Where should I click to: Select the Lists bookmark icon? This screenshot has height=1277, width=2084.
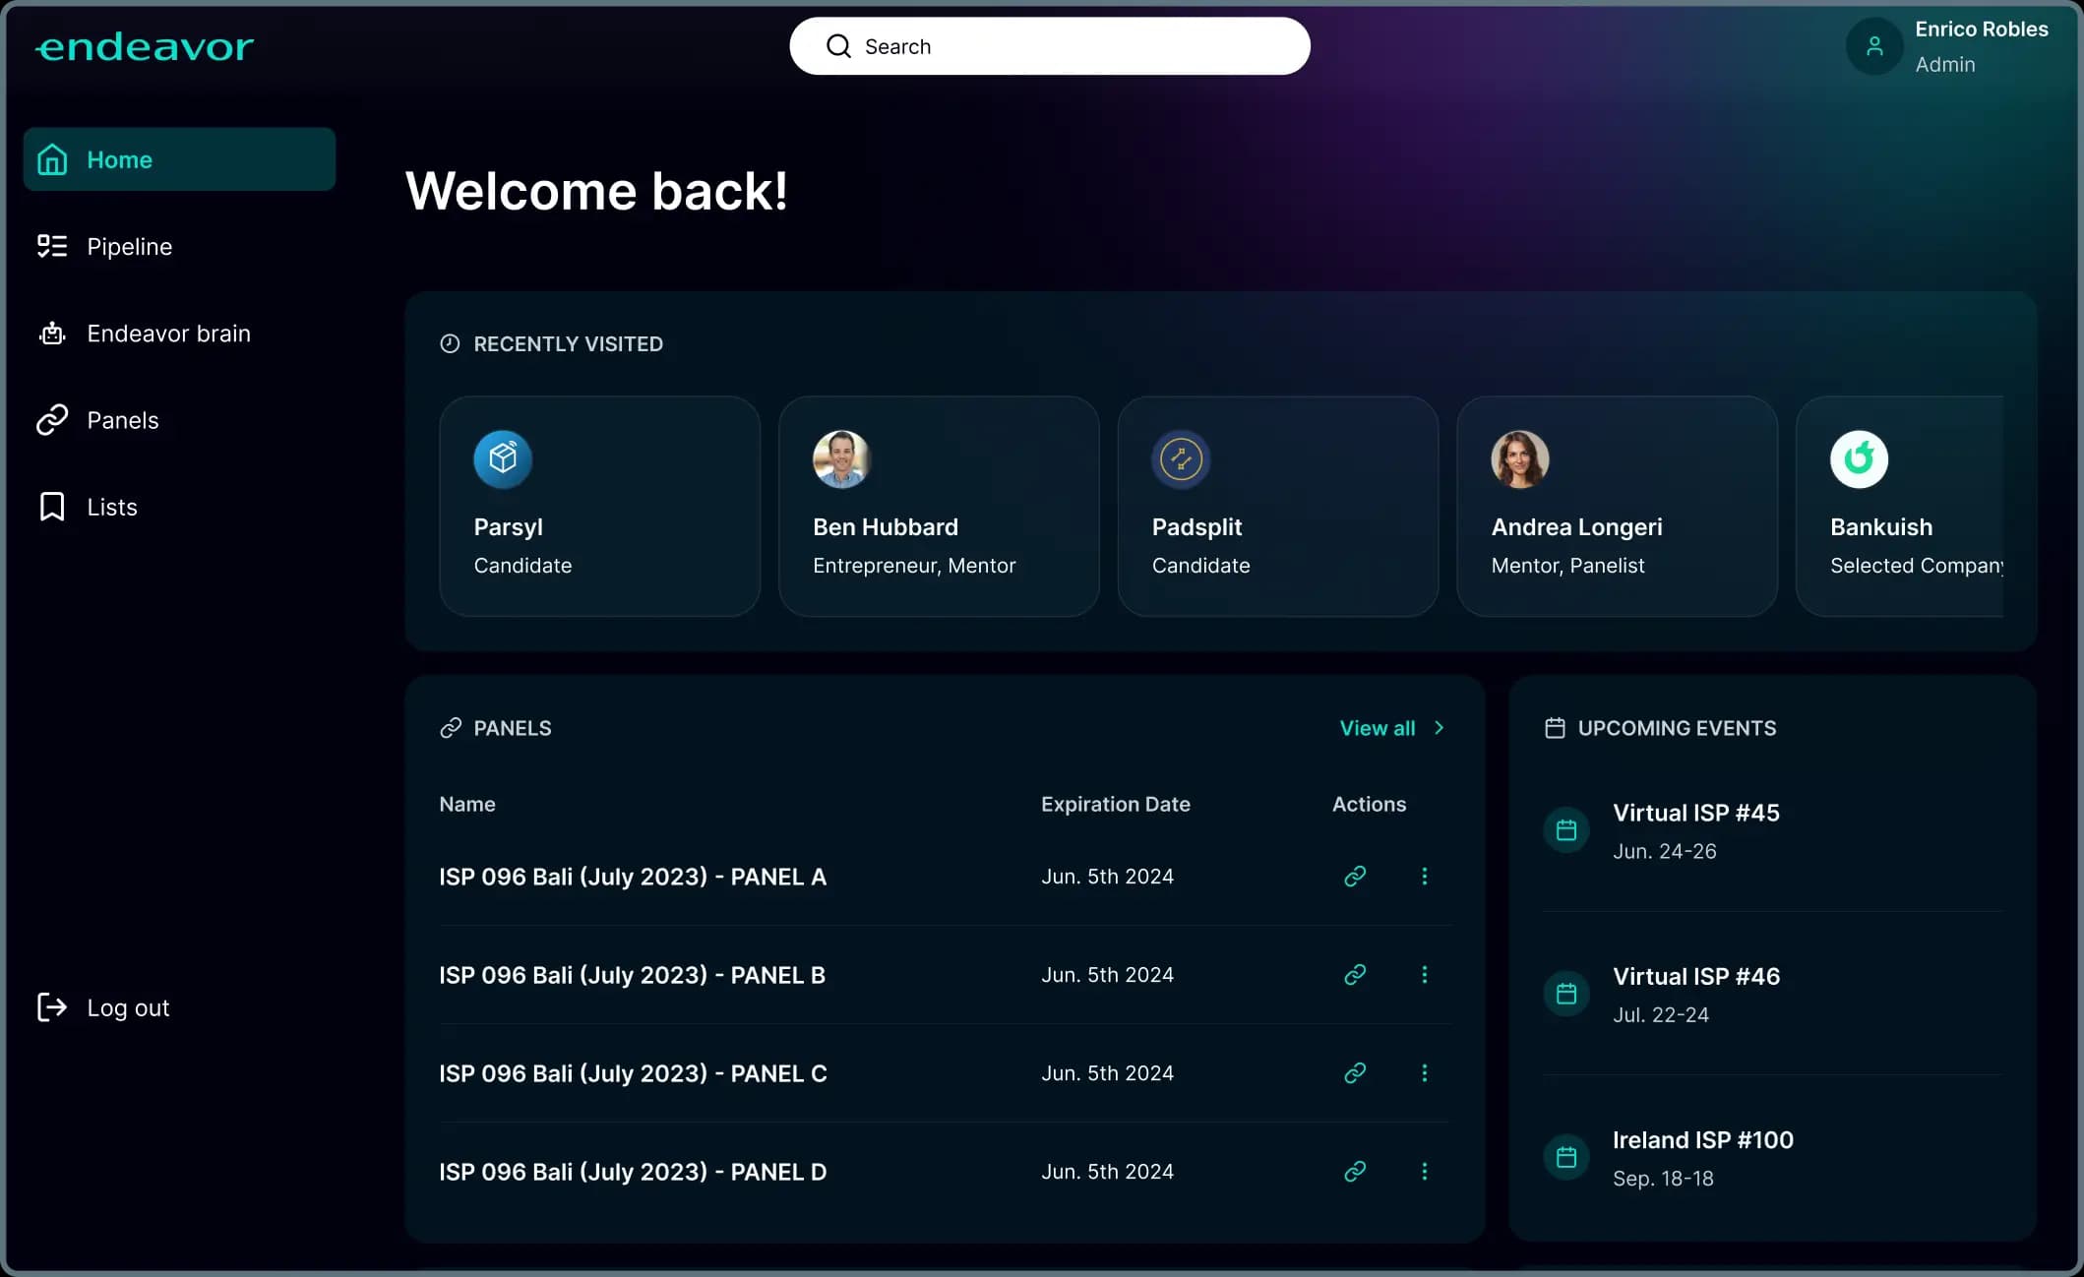(52, 506)
